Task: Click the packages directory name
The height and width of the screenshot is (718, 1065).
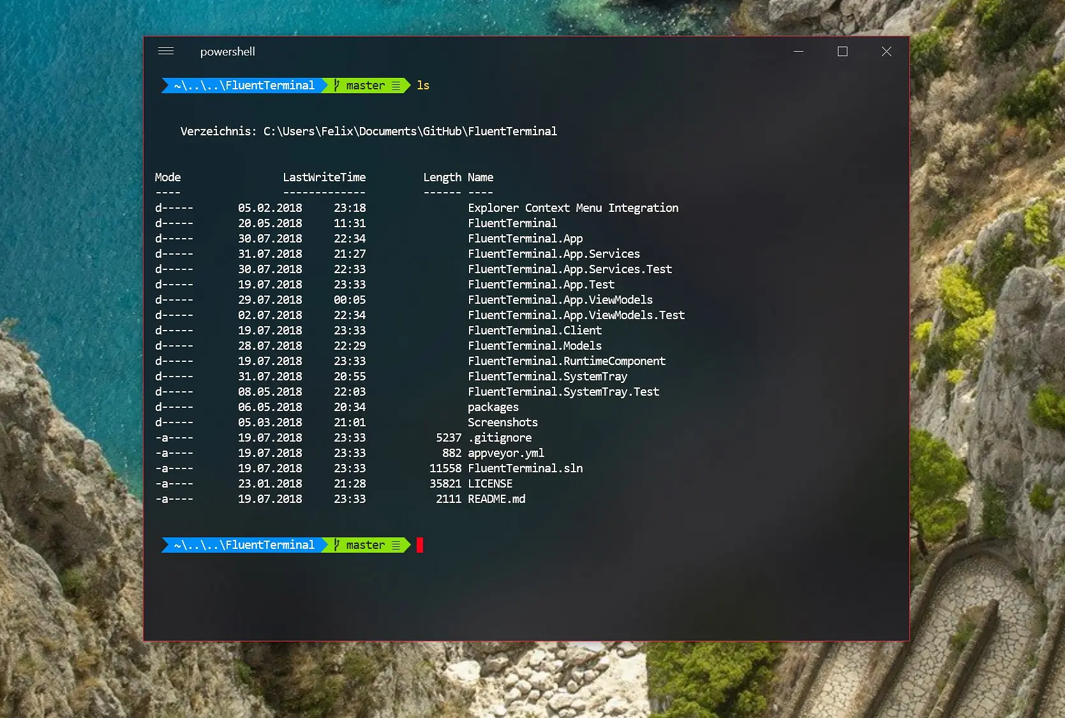Action: pos(493,407)
